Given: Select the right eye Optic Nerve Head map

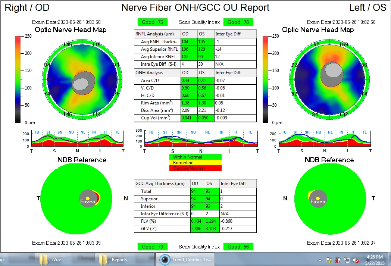Looking at the screenshot, I should (82, 79).
